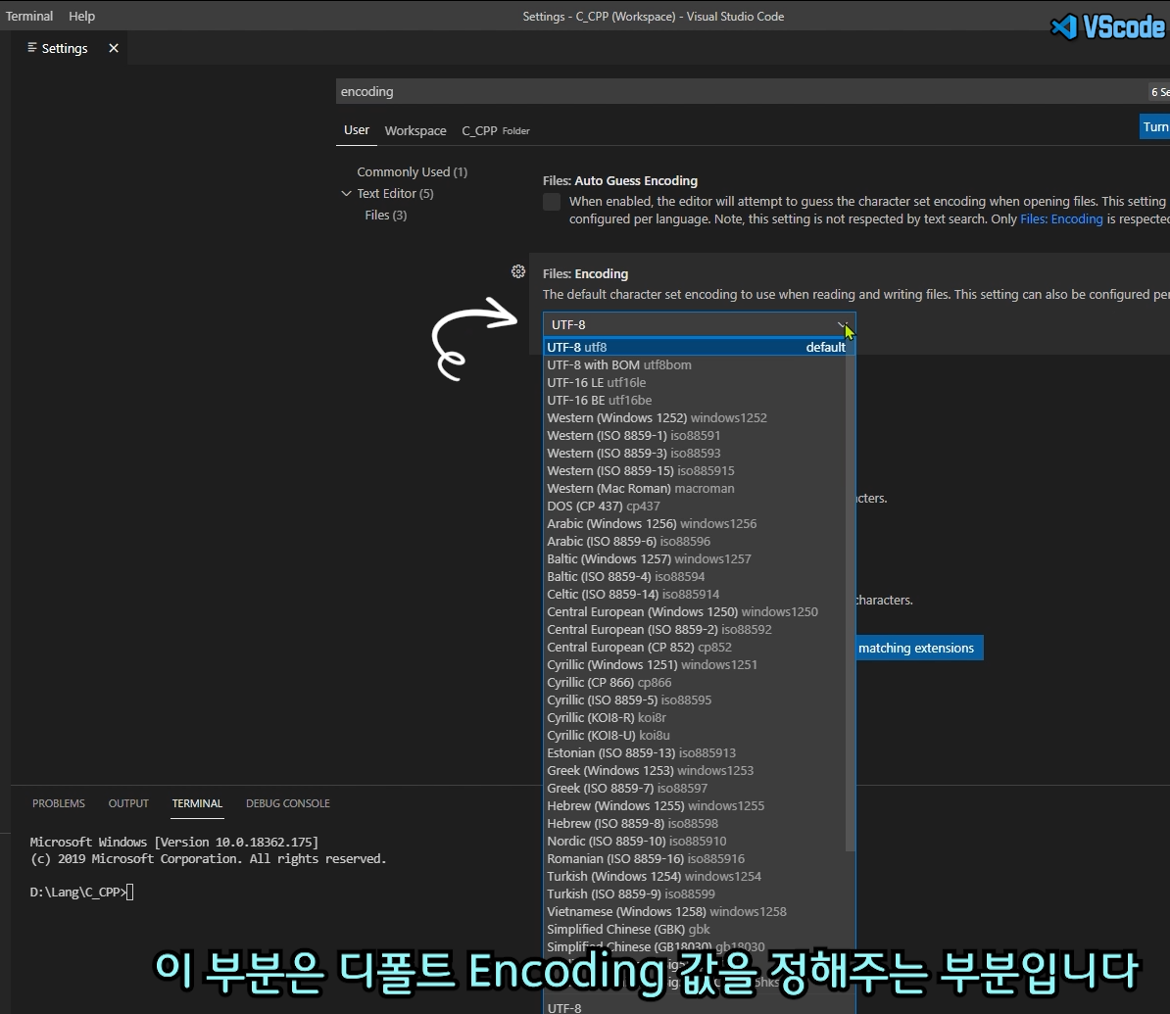Screen dimensions: 1170x1014
Task: Choose 'Western (ISO 8859-15)' encoding
Action: tap(696, 471)
